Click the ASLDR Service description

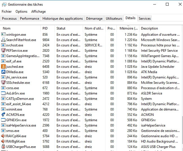151,93
